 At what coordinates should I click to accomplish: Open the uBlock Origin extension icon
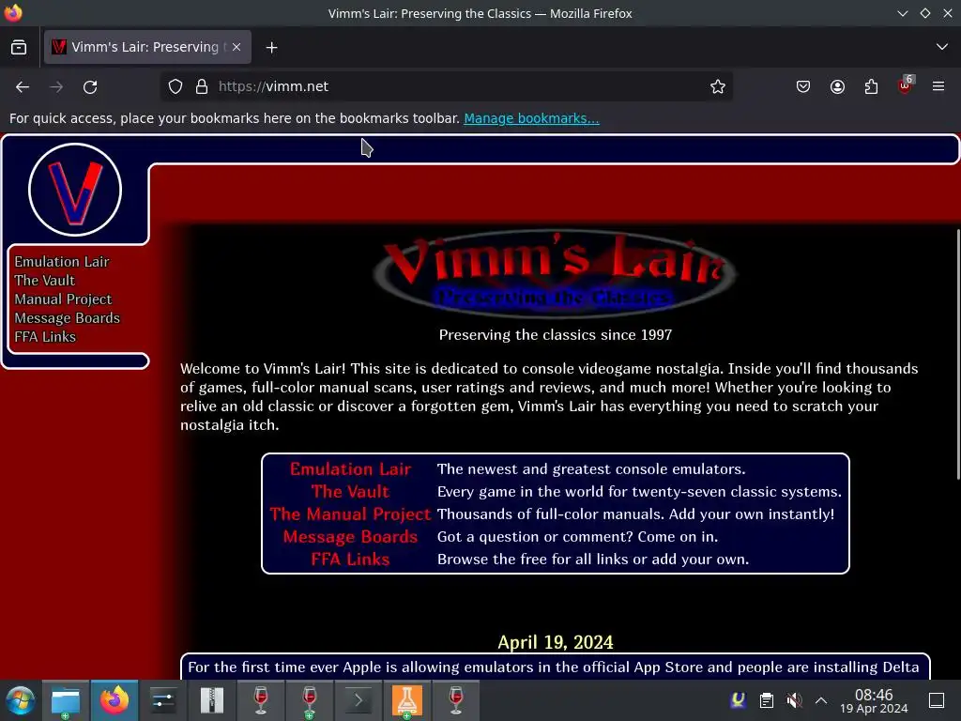905,85
